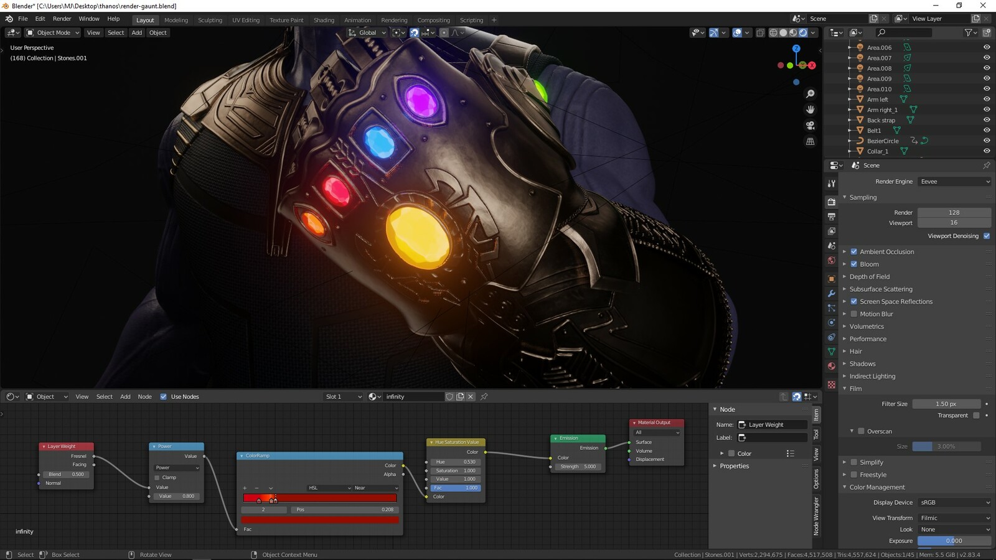
Task: Enable the Overscan checkbox
Action: 861,431
